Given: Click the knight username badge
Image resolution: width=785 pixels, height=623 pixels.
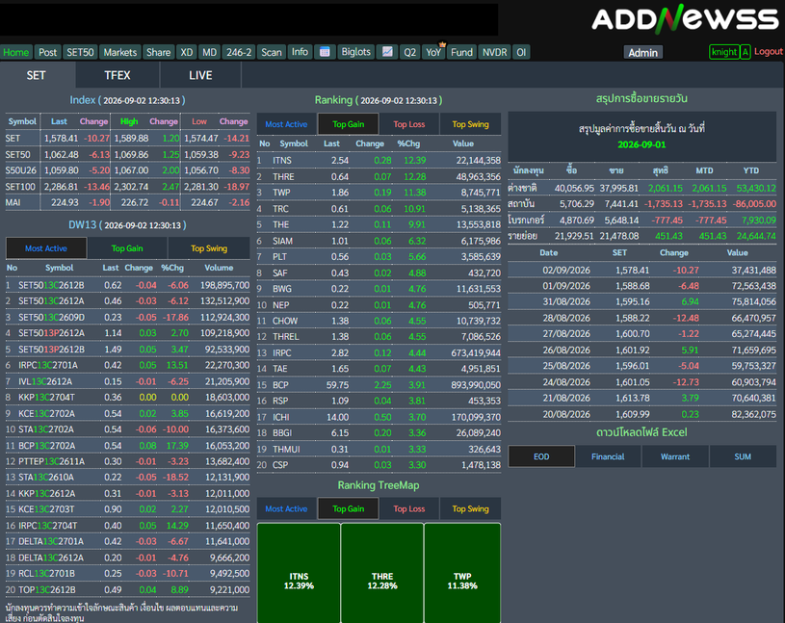Looking at the screenshot, I should click(724, 52).
